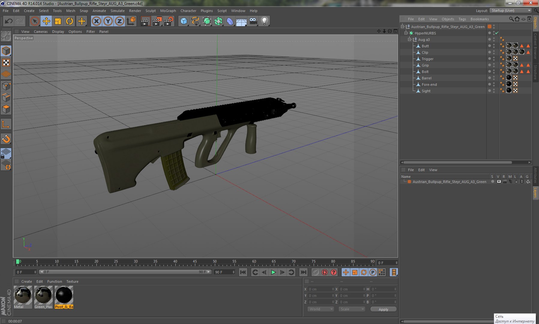Select the Sight object
The image size is (539, 324).
pos(426,91)
